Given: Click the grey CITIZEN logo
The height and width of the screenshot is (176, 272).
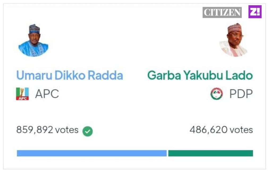Looking at the screenshot, I should click(x=222, y=12).
